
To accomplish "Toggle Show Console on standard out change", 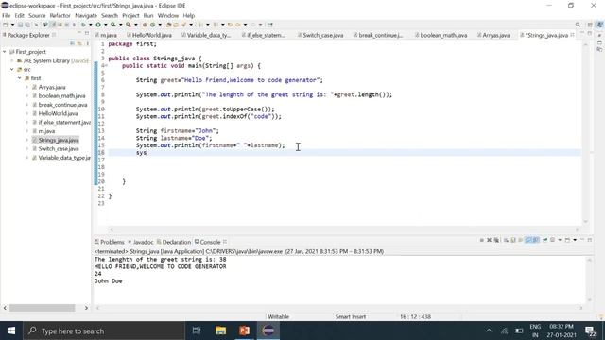I will [528, 240].
